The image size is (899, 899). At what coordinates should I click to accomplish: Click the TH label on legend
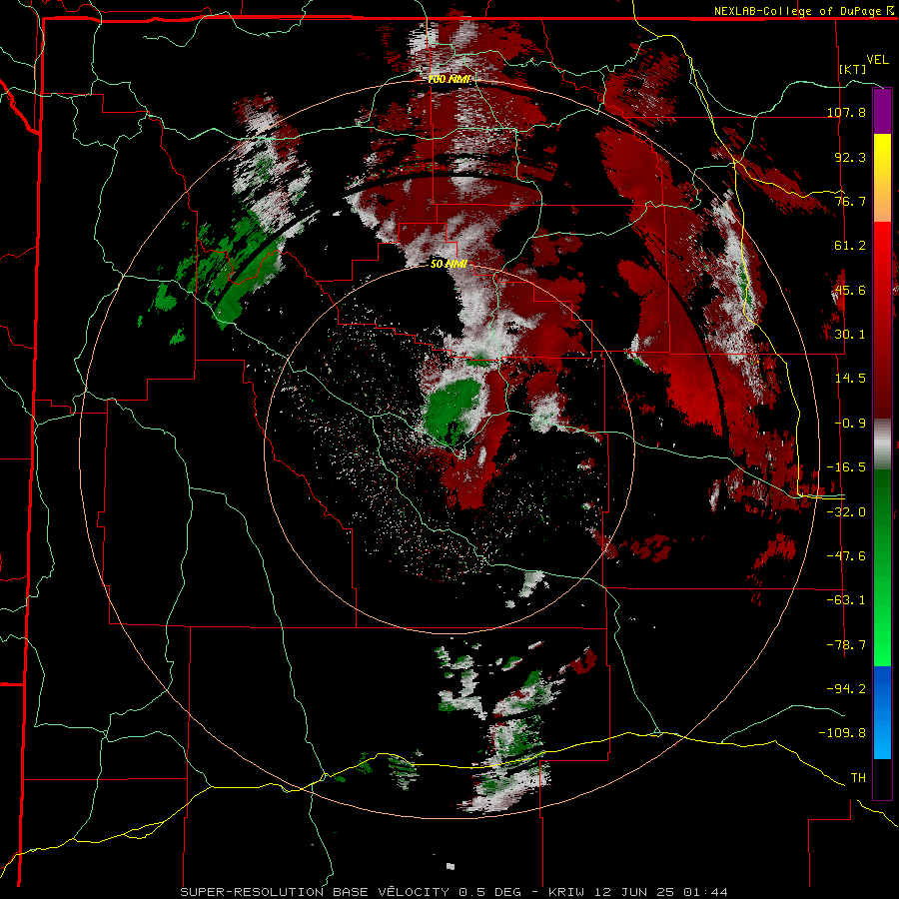coord(858,778)
